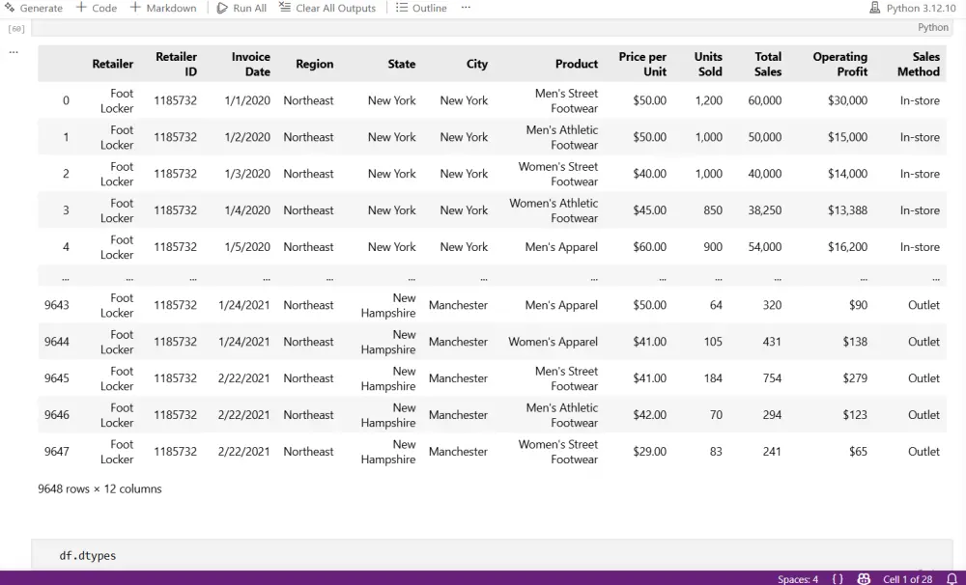This screenshot has height=585, width=966.
Task: Click the Generate button in the notebook toolbar
Action: coord(33,8)
